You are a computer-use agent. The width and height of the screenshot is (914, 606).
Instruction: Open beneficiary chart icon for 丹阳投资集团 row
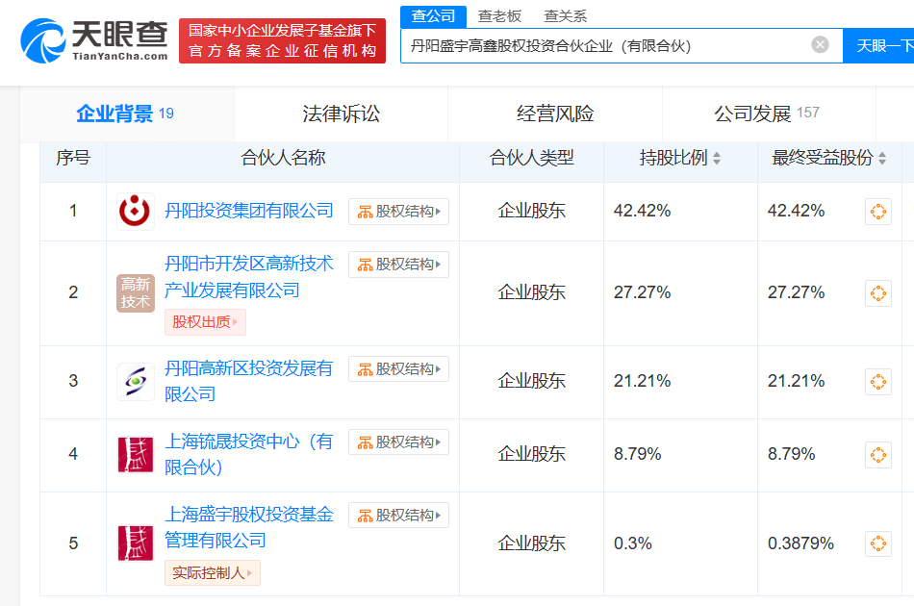[877, 211]
